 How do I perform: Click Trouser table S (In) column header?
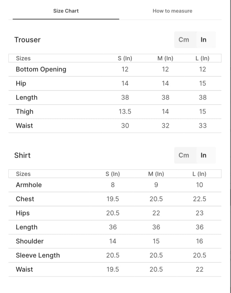click(125, 58)
